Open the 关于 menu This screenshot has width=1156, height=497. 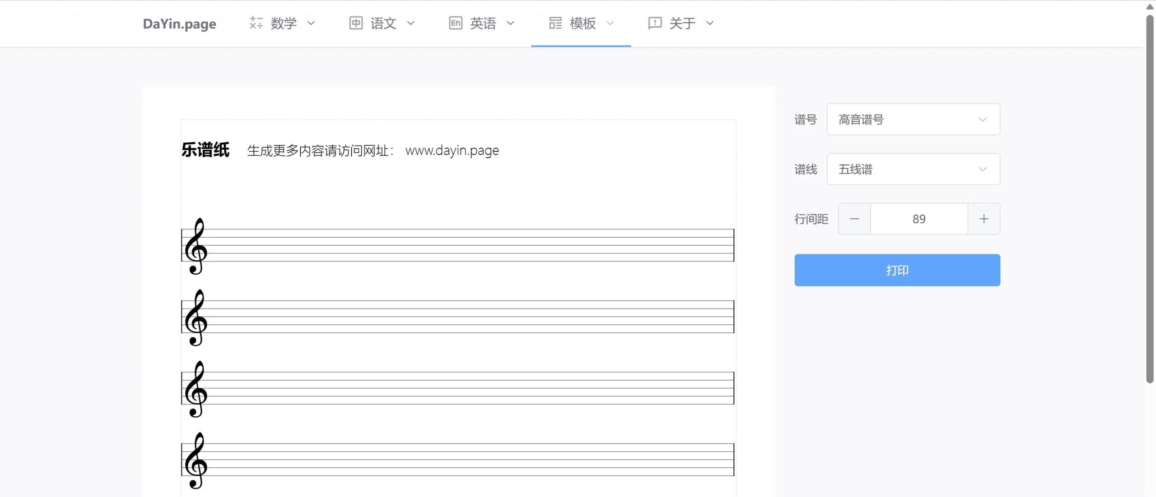click(x=682, y=23)
